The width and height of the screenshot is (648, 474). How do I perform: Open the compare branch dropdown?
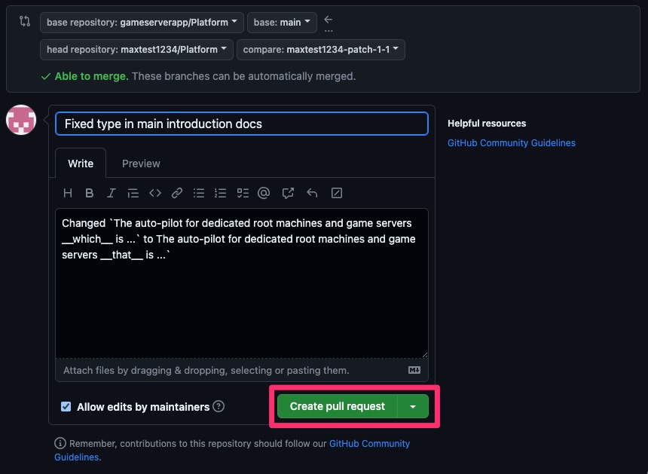pos(320,50)
